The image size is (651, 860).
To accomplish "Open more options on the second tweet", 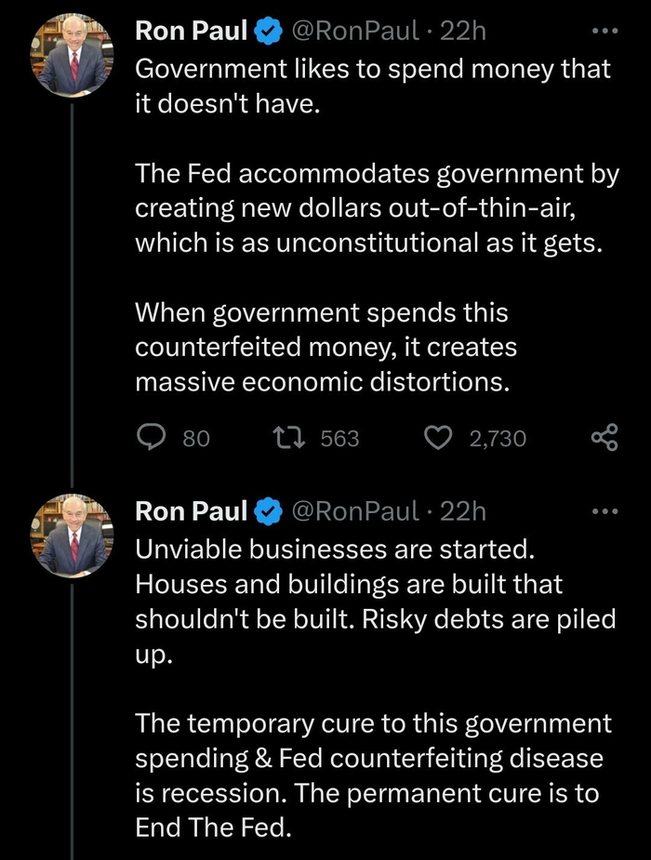I will 604,510.
